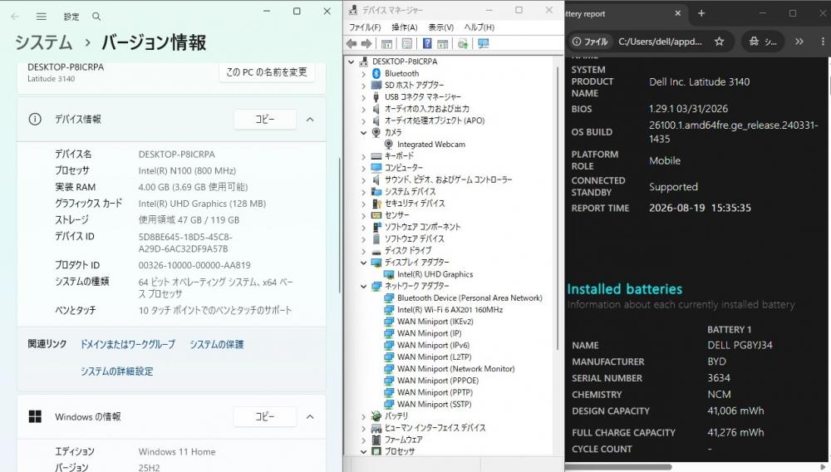
Task: Click the システム breadcrumb in Settings
Action: click(43, 42)
